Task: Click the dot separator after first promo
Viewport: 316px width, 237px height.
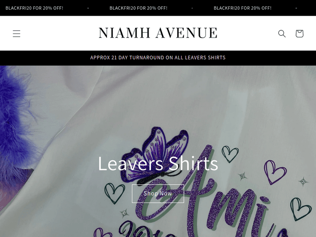Action: [88, 8]
